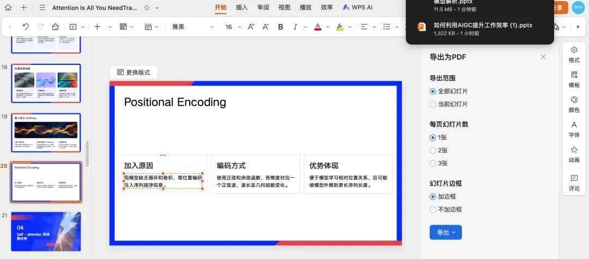Select 当前幻灯片 export range
Image resolution: width=589 pixels, height=259 pixels.
click(x=449, y=104)
